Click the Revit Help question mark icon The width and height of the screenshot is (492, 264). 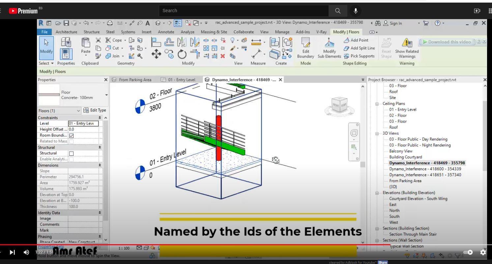pos(438,23)
